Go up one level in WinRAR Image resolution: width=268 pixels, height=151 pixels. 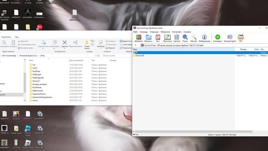pyautogui.click(x=136, y=45)
